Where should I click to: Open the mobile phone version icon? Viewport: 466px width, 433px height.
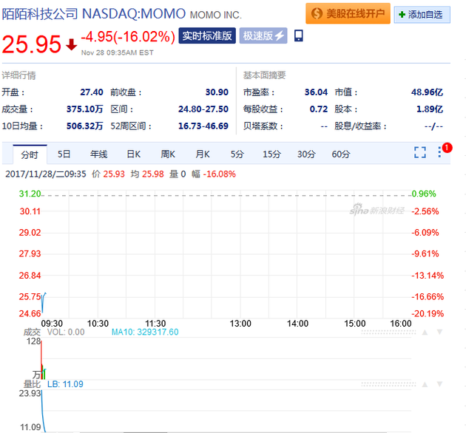[x=298, y=35]
